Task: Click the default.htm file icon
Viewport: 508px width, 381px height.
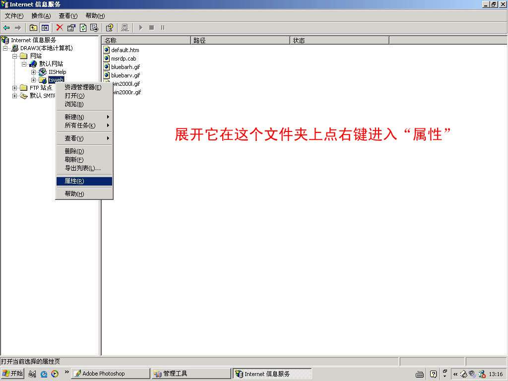Action: click(106, 50)
